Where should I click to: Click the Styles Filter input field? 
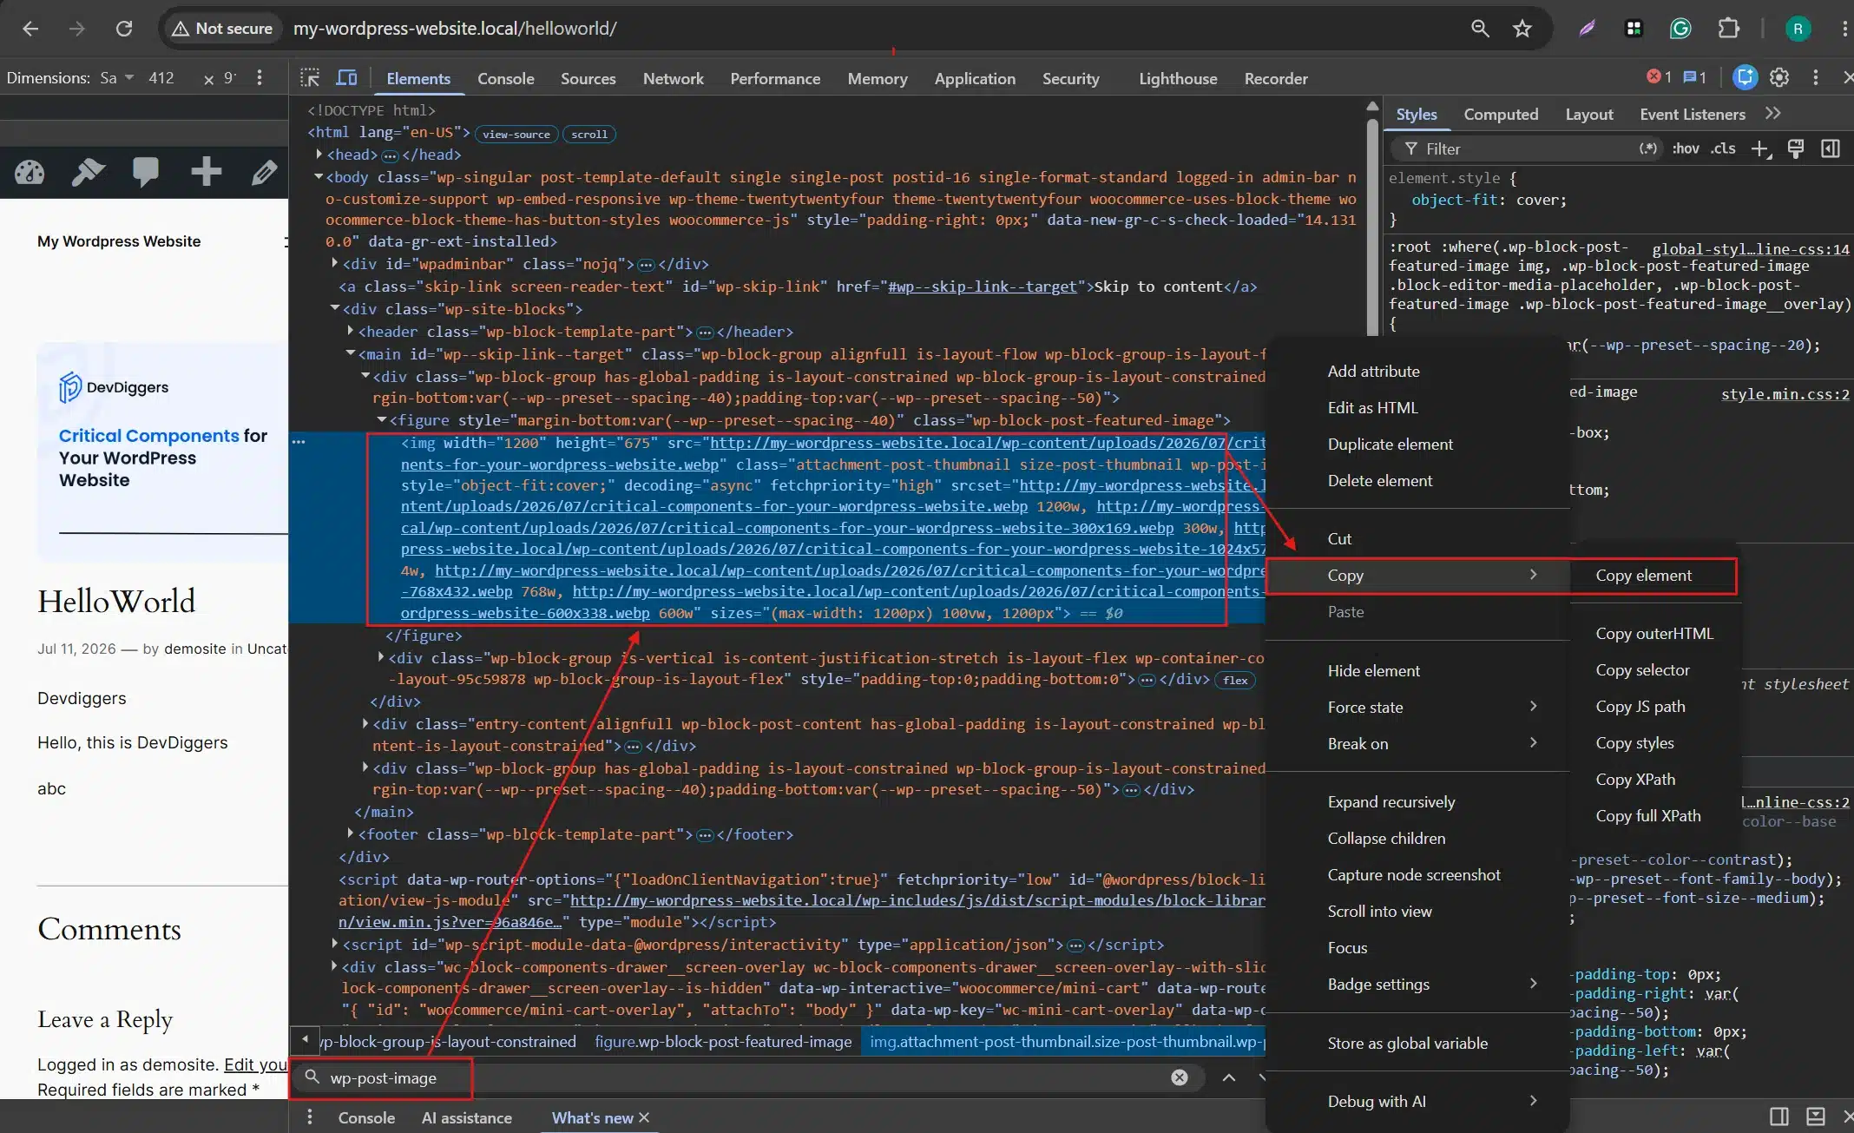tap(1526, 149)
